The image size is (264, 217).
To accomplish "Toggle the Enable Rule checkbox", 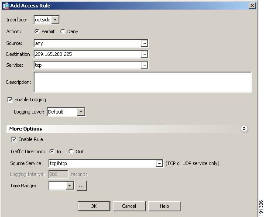I will pyautogui.click(x=14, y=140).
